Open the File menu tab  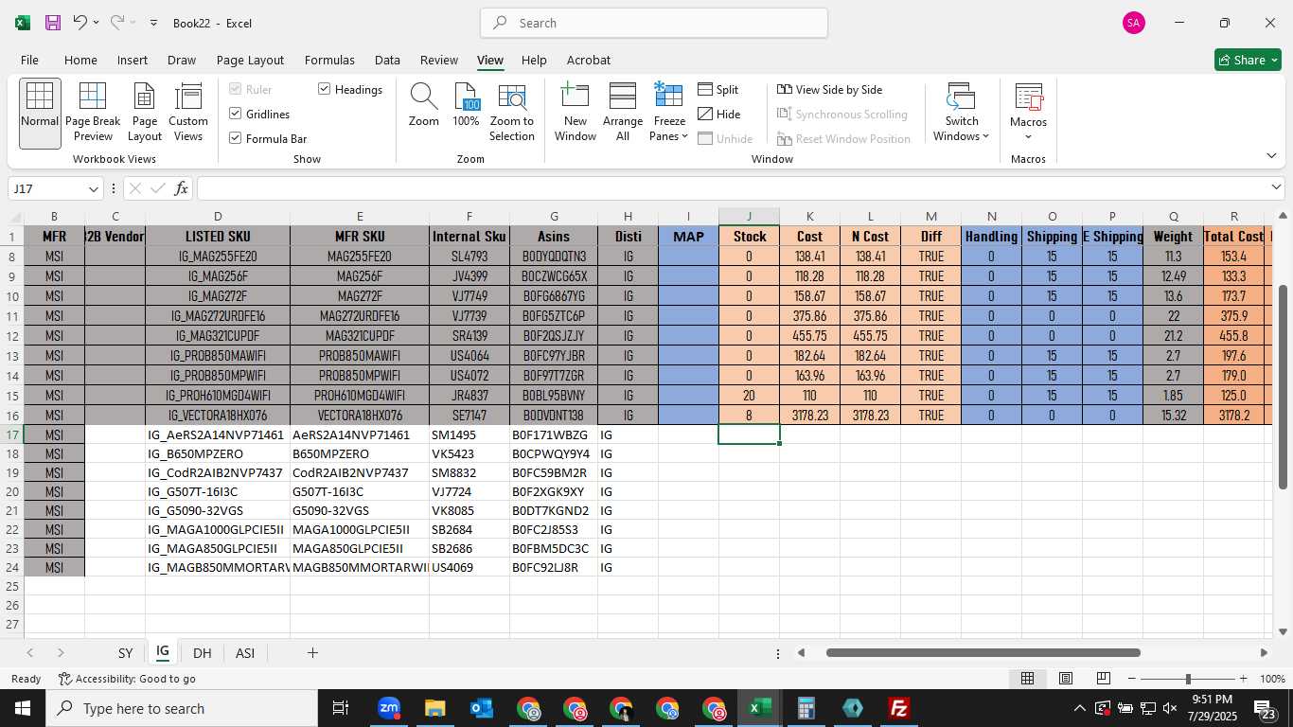coord(29,60)
